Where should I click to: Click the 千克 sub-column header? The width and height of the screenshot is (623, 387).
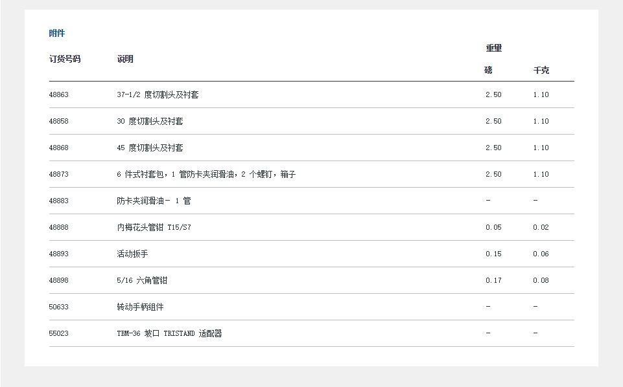[x=541, y=70]
